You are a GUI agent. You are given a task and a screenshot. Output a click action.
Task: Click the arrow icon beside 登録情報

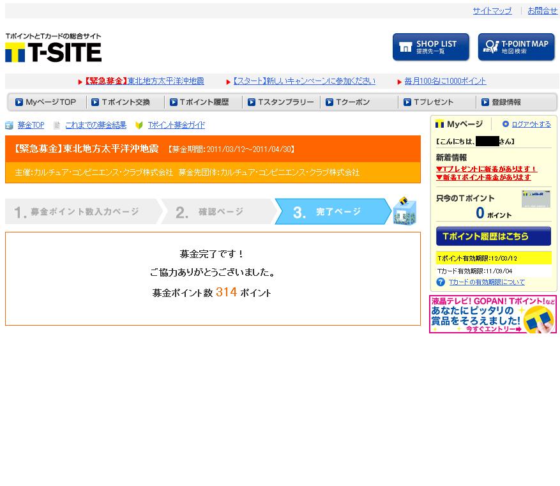tap(485, 102)
